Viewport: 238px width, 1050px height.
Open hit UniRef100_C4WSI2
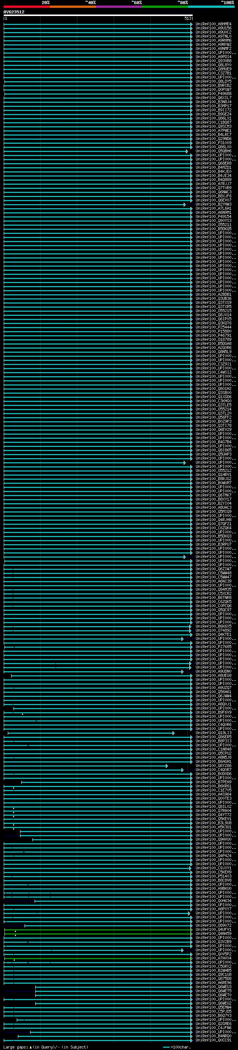point(213,372)
